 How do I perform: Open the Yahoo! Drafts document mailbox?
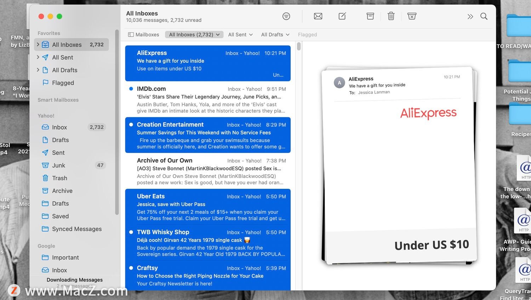click(x=72, y=140)
